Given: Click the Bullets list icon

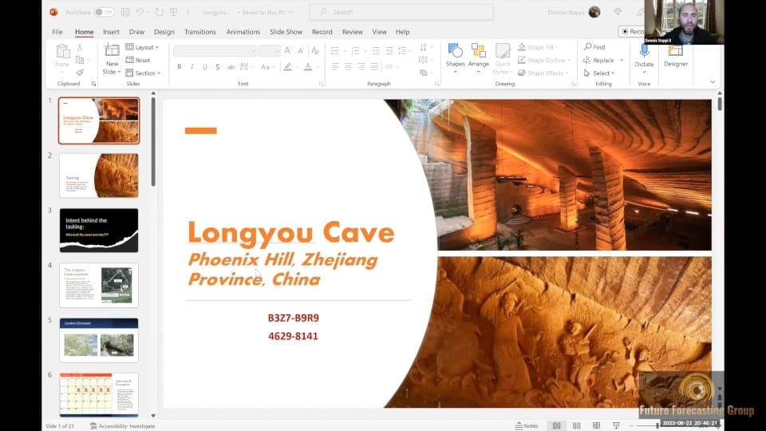Looking at the screenshot, I should tap(335, 50).
